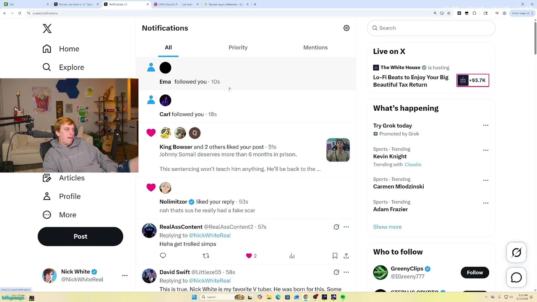Click the Grok icon on RealAssContent's post
Image resolution: width=537 pixels, height=302 pixels.
tap(336, 227)
